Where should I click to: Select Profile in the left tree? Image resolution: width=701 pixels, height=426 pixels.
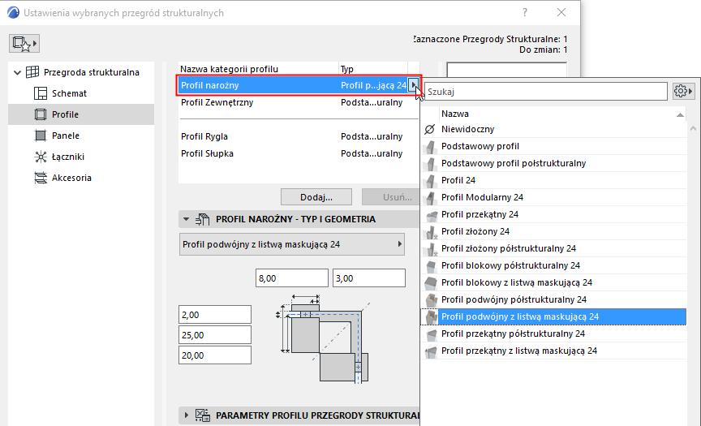[65, 114]
